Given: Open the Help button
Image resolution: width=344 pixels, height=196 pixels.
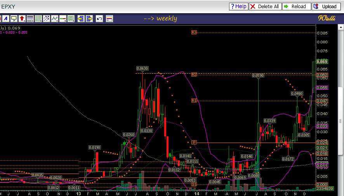Looking at the screenshot, I should click(x=238, y=6).
